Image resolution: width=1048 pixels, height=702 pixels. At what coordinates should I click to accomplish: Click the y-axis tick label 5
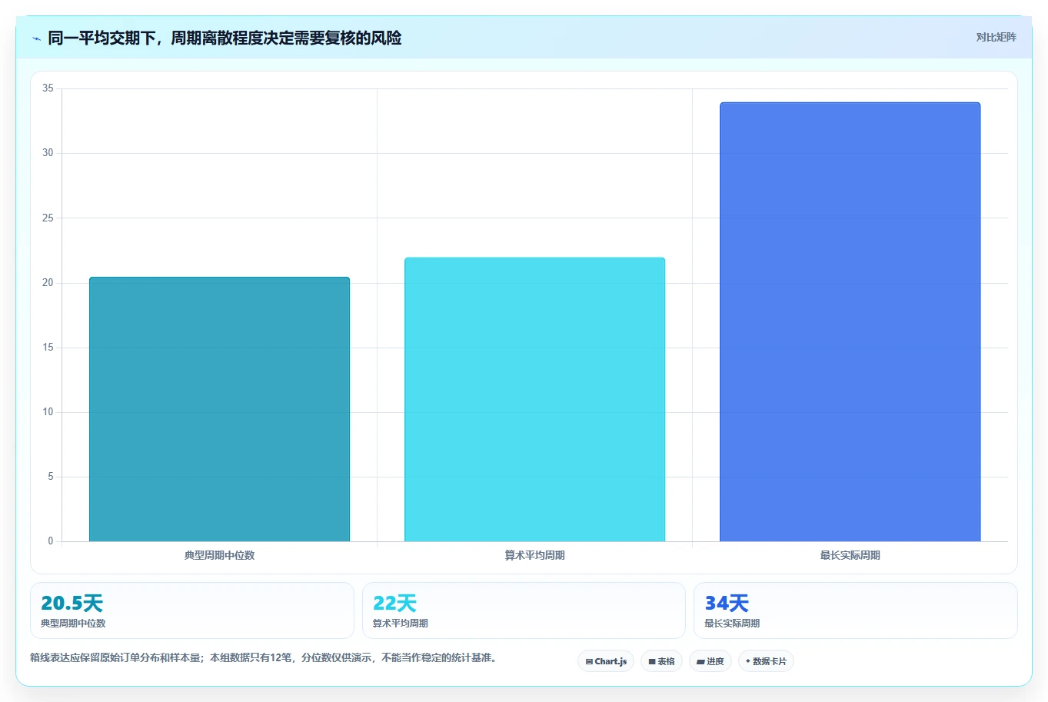(51, 477)
